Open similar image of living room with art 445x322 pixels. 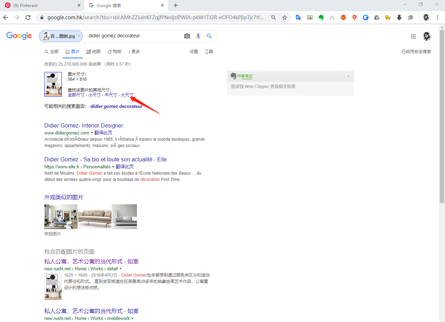(x=61, y=217)
